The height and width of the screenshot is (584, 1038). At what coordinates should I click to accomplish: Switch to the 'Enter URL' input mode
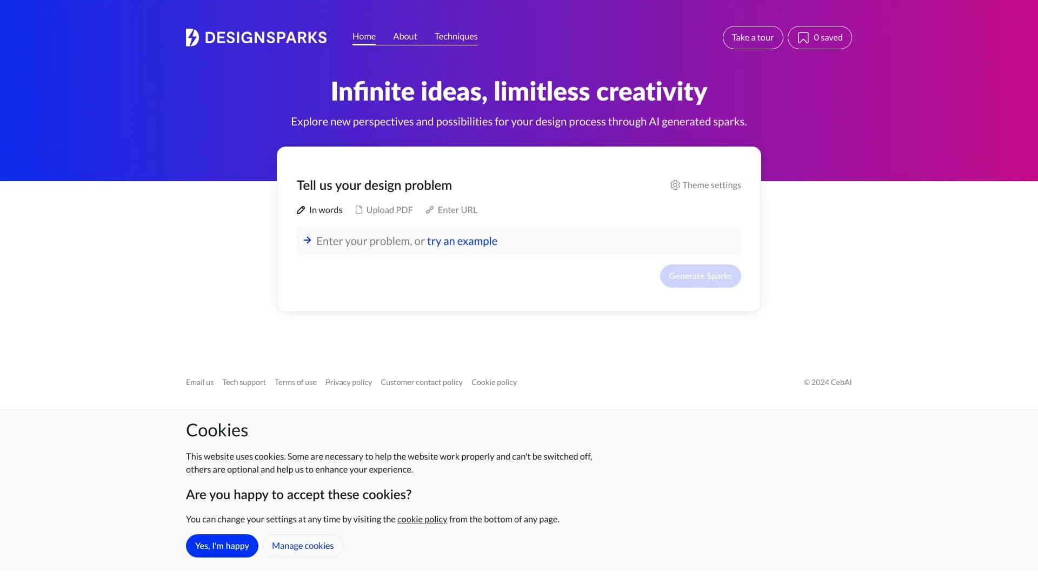point(457,210)
